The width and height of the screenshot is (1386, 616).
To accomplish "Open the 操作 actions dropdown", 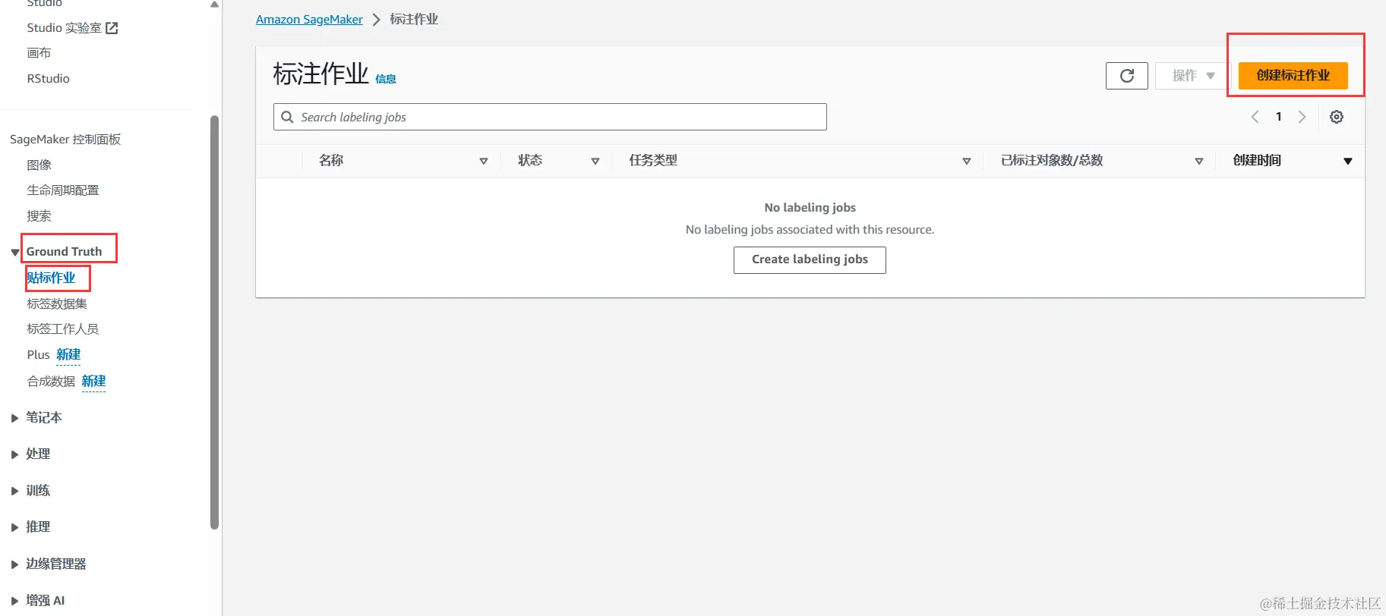I will coord(1193,76).
